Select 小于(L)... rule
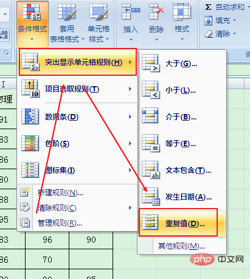250x279 pixels. tap(182, 90)
